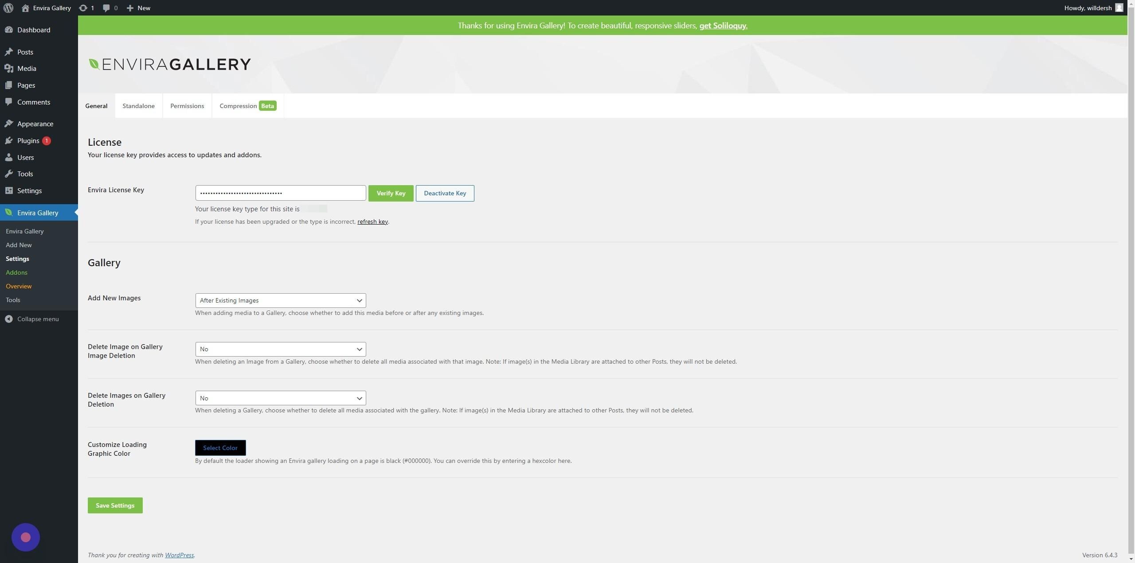The width and height of the screenshot is (1135, 563).
Task: Click the WordPress logo icon
Action: tap(8, 8)
